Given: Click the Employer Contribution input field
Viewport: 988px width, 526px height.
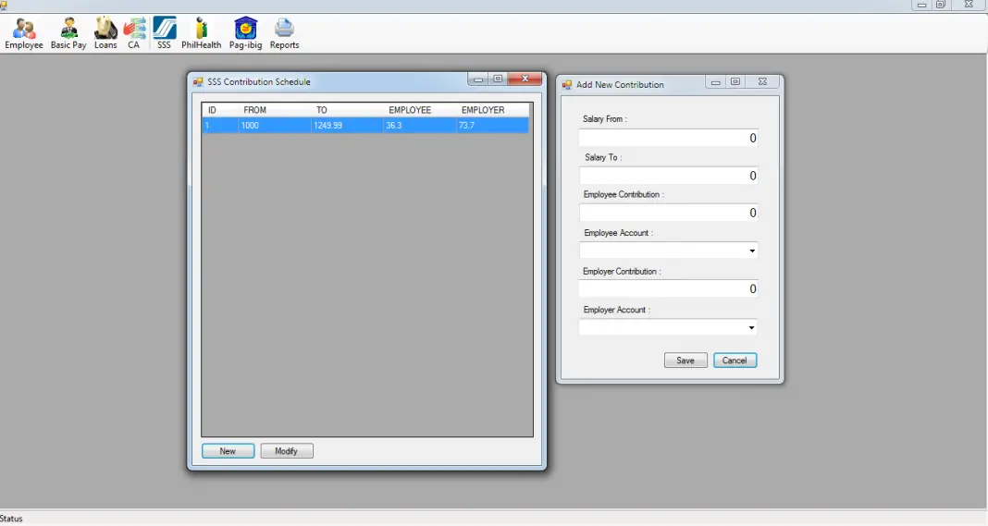Looking at the screenshot, I should click(x=668, y=289).
